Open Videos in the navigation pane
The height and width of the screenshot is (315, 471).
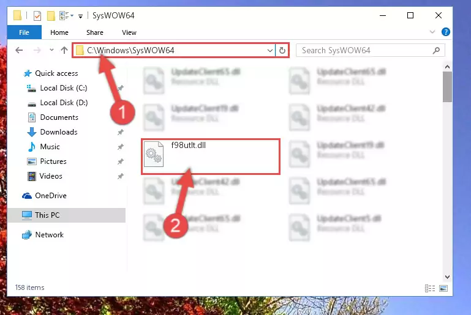point(51,176)
